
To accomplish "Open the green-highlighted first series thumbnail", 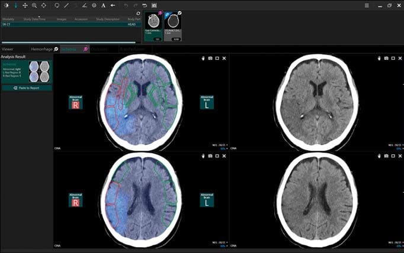I will point(153,27).
